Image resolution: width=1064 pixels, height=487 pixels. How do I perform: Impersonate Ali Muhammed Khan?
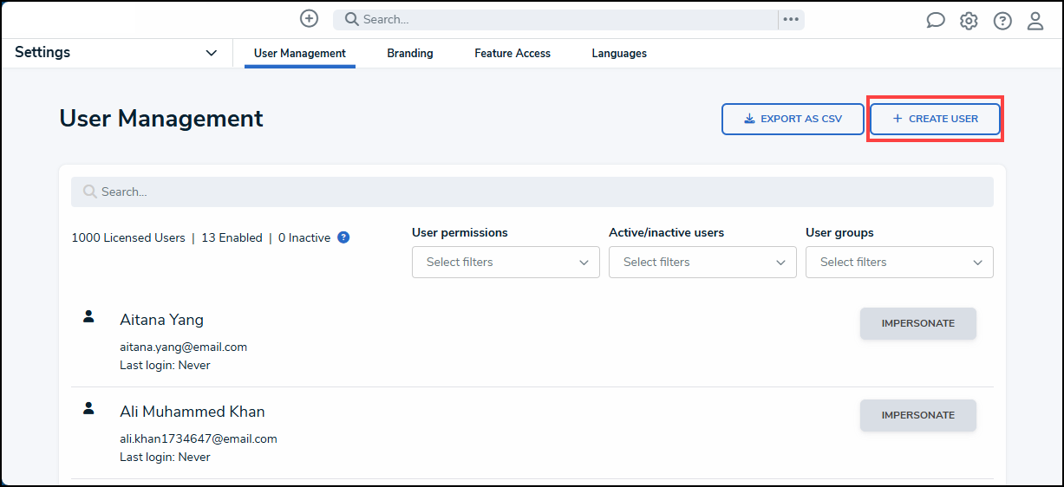pyautogui.click(x=918, y=415)
